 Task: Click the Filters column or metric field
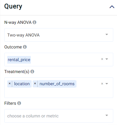pos(59,116)
